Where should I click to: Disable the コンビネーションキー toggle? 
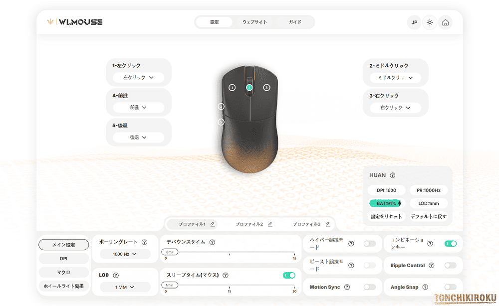click(450, 244)
